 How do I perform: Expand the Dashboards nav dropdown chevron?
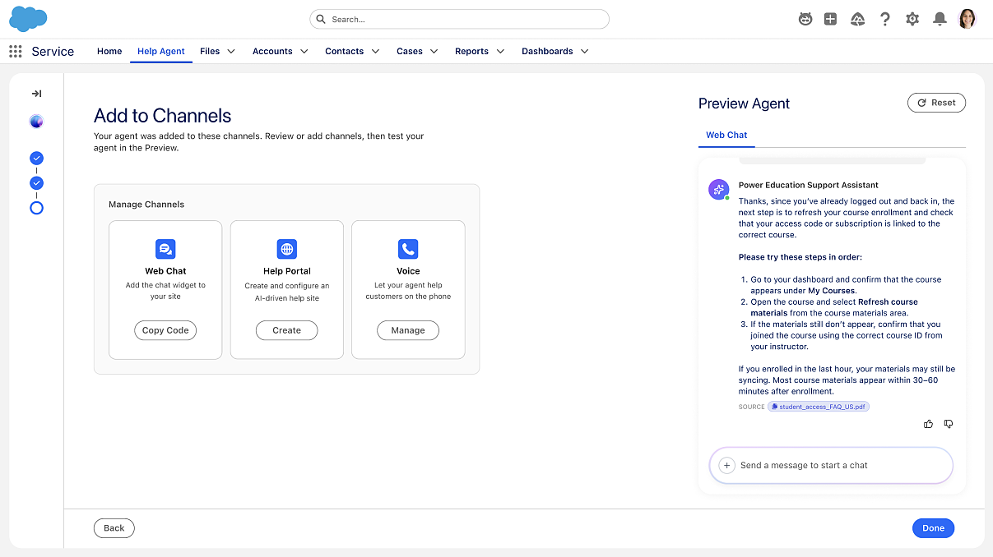[x=584, y=51]
